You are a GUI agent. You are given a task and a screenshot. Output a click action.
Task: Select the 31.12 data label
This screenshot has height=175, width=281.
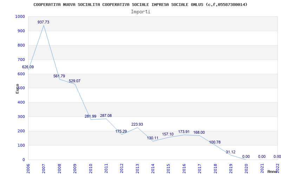(x=230, y=152)
